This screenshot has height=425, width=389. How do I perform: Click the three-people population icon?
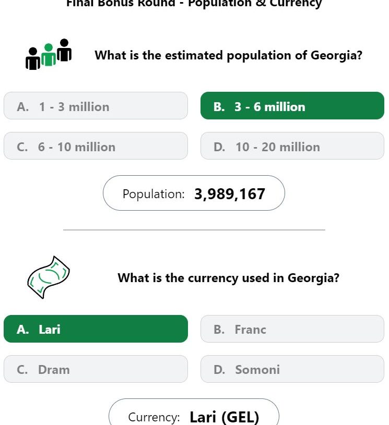coord(49,54)
